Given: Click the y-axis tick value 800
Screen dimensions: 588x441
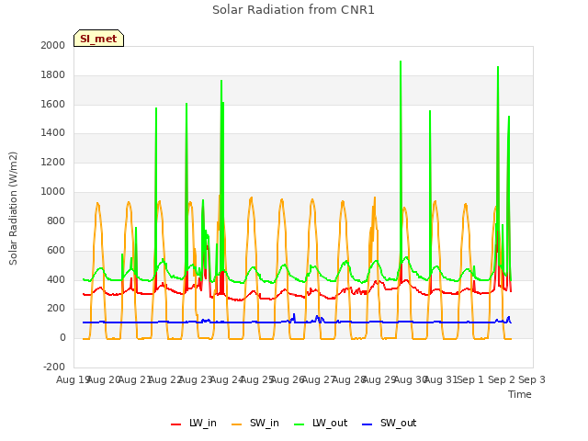Looking at the screenshot, I should click(x=56, y=220).
